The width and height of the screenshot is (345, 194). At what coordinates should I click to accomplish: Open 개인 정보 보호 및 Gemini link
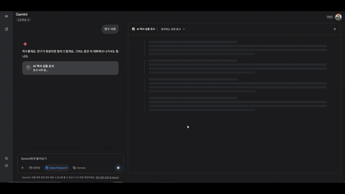(107, 178)
